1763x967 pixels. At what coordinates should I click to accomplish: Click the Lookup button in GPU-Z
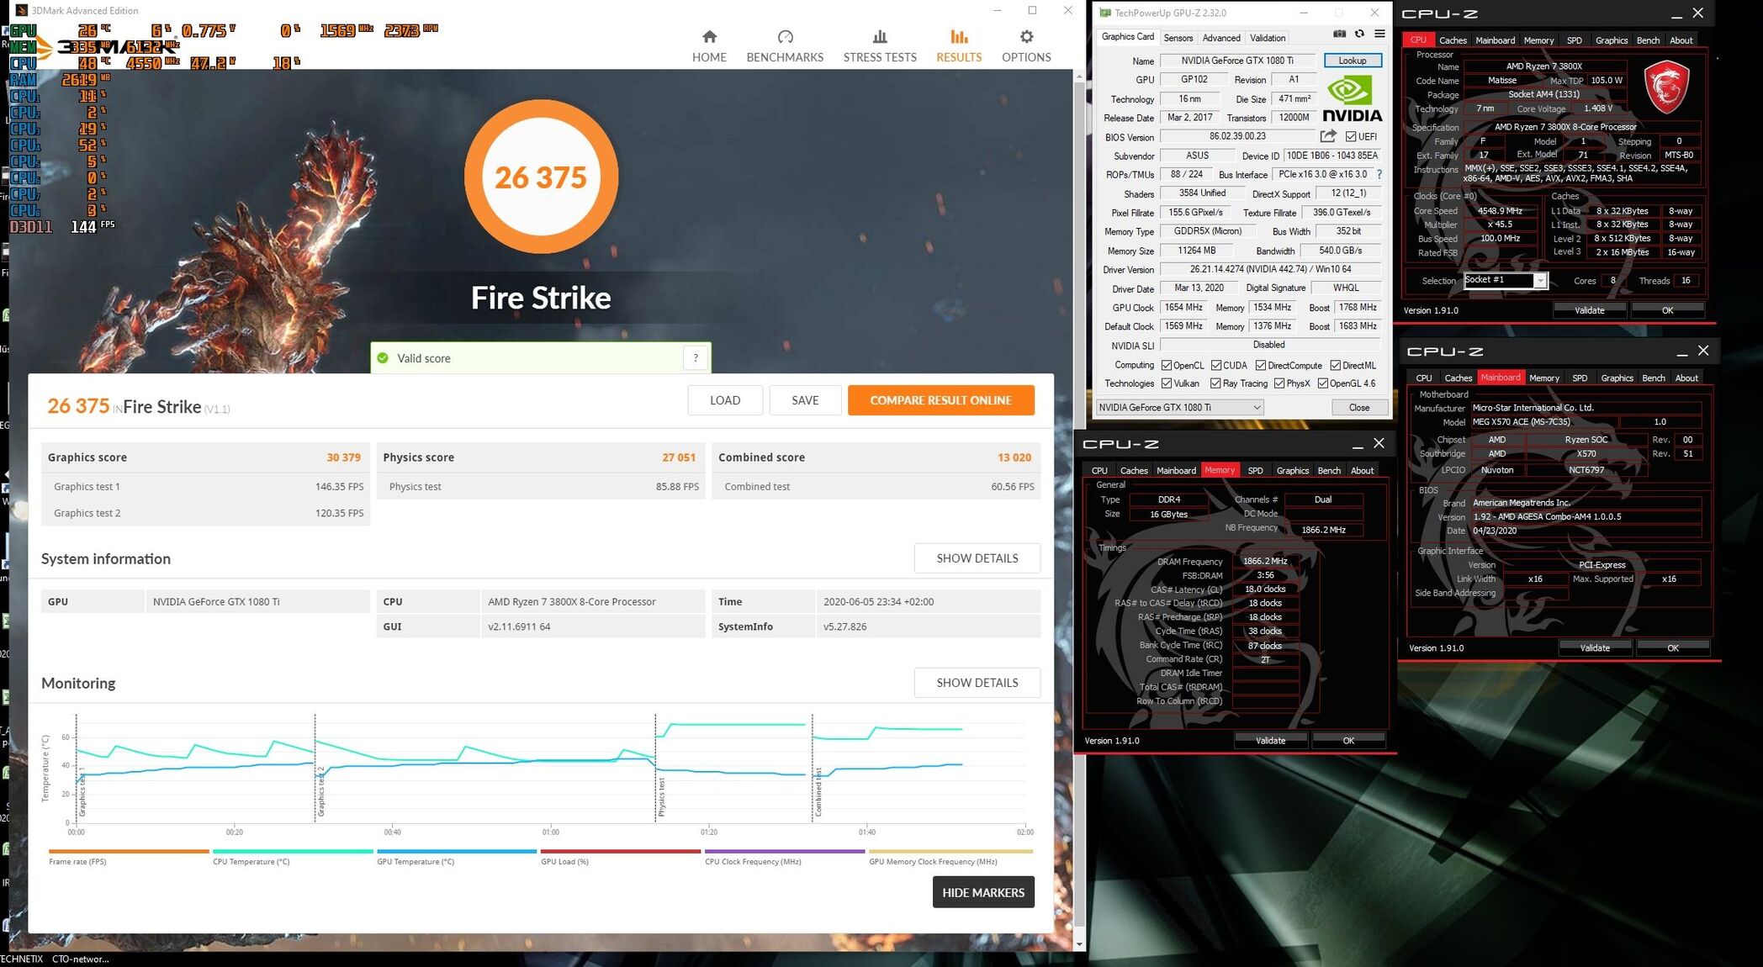(x=1353, y=61)
